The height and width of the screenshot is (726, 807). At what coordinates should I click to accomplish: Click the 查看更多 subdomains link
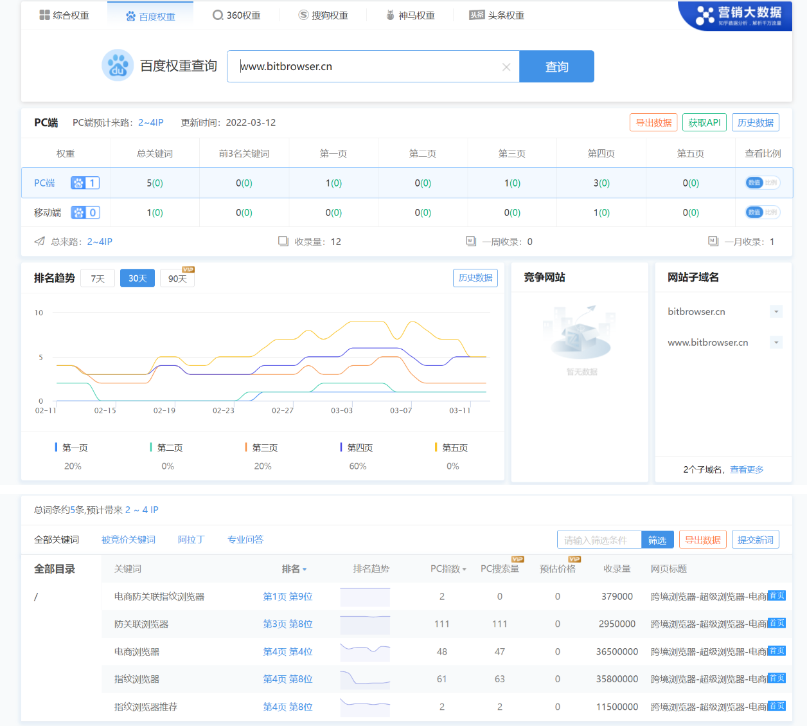click(x=747, y=469)
